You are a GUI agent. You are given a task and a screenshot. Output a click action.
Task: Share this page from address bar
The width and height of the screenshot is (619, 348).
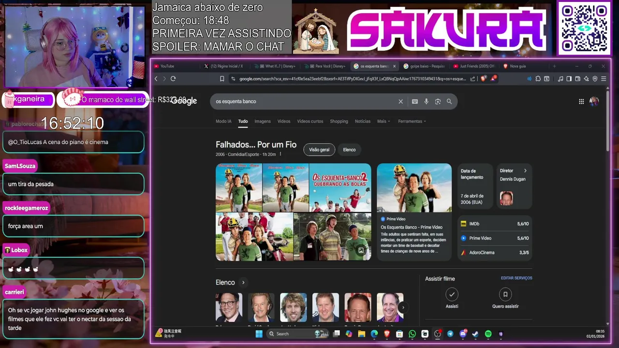[x=472, y=79]
